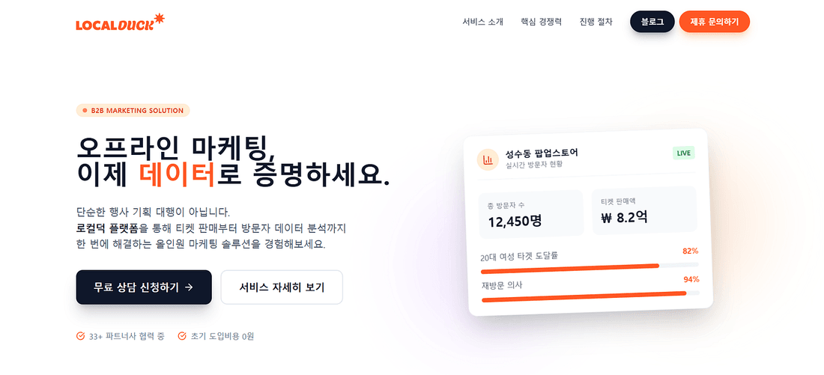Image resolution: width=824 pixels, height=375 pixels.
Task: Open the 서비스 소개 menu item
Action: 483,22
